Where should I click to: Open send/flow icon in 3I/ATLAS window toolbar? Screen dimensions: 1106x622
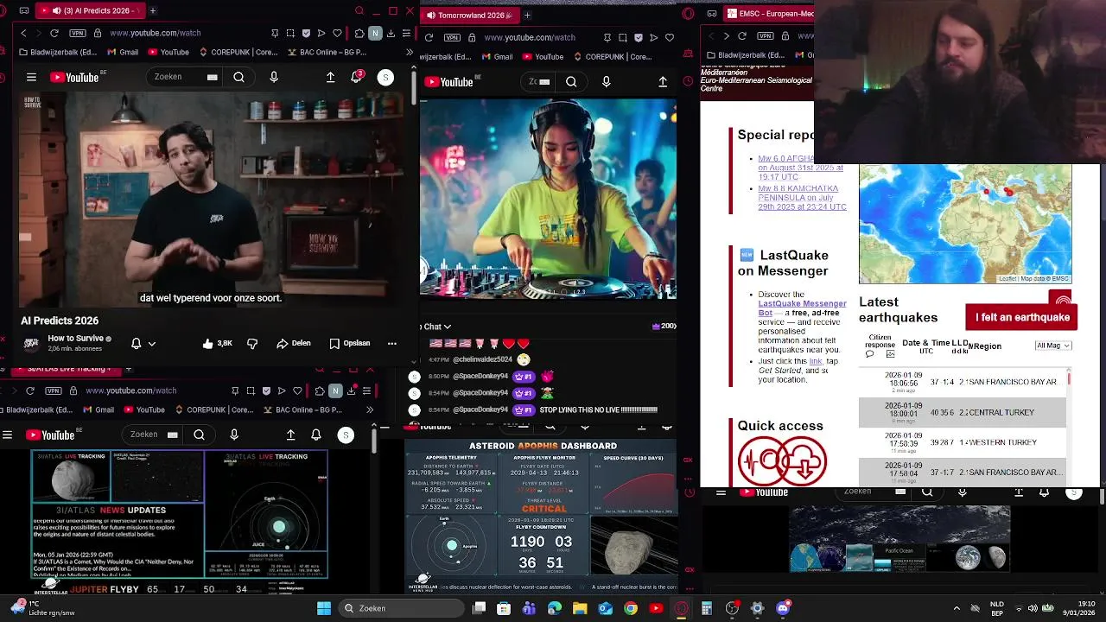pos(282,390)
